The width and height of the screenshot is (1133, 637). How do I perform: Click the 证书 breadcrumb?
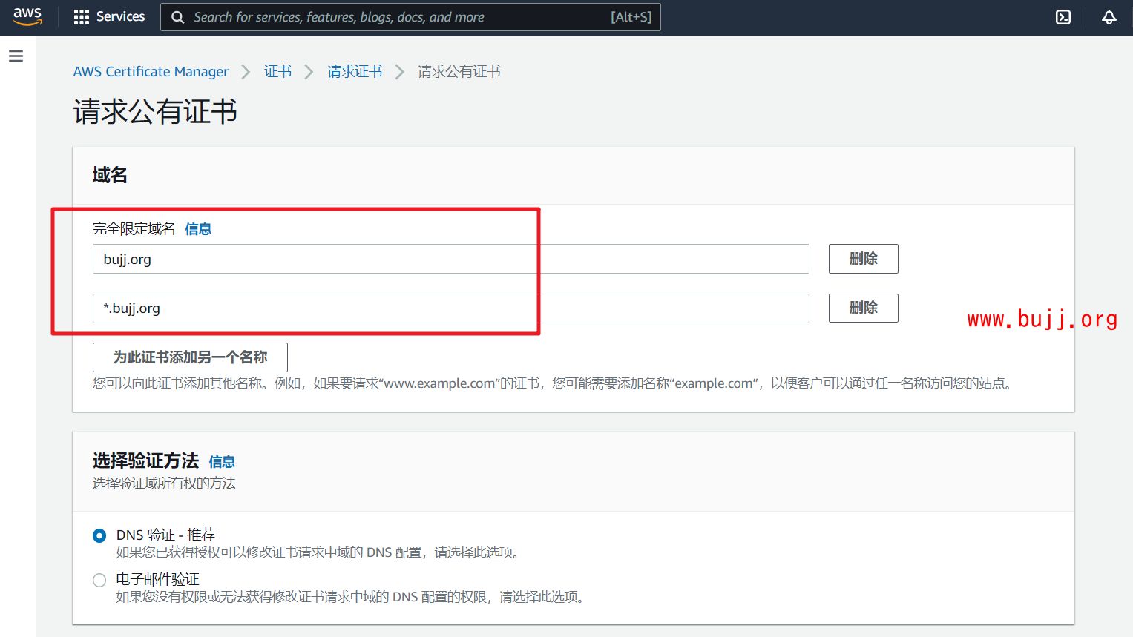(x=277, y=71)
